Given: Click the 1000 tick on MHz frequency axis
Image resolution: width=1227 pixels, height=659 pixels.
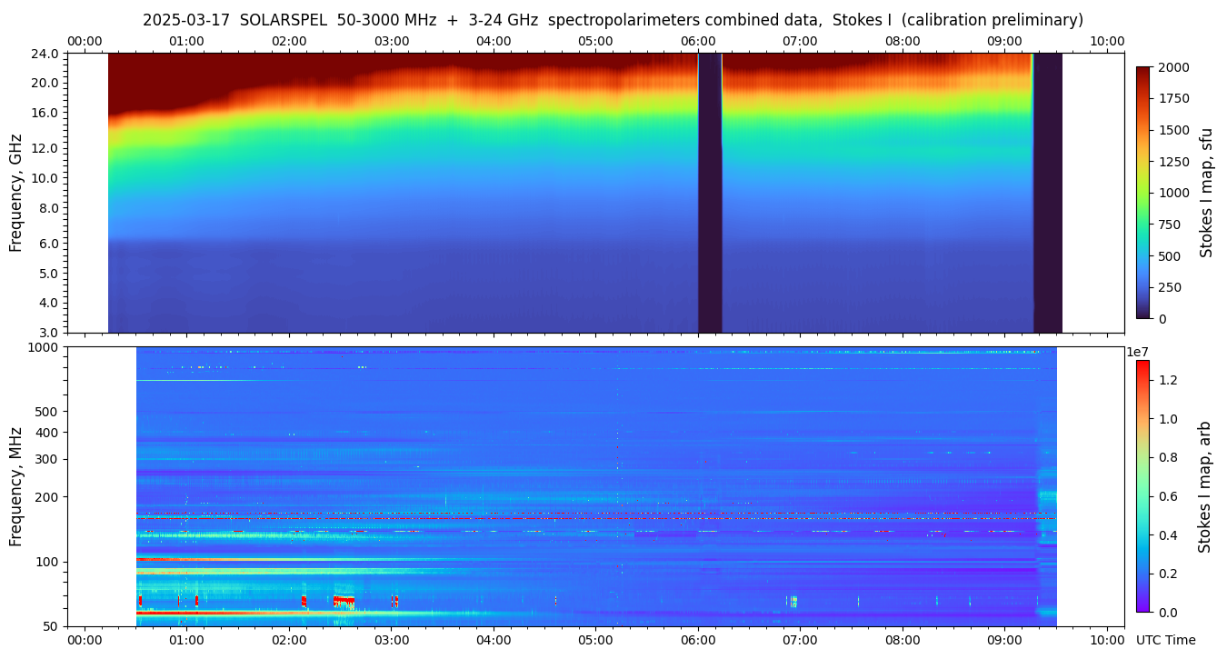Looking at the screenshot, I should (x=45, y=347).
